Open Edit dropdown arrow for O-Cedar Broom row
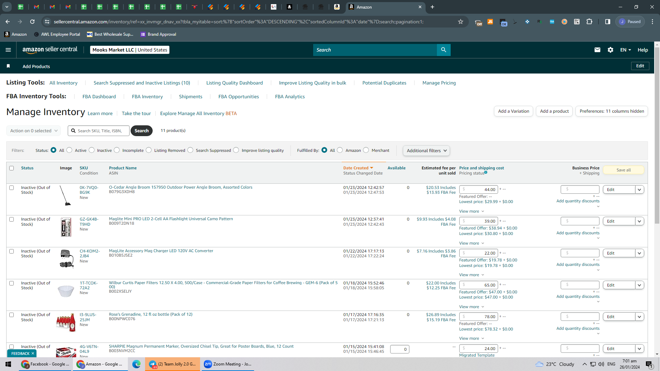Viewport: 660px width, 371px height. tap(639, 190)
